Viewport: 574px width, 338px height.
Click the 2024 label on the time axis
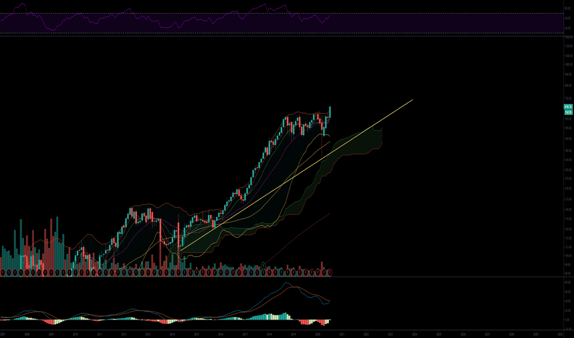point(414,334)
